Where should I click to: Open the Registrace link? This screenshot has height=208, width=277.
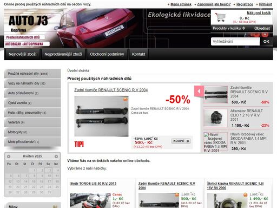coord(245,4)
